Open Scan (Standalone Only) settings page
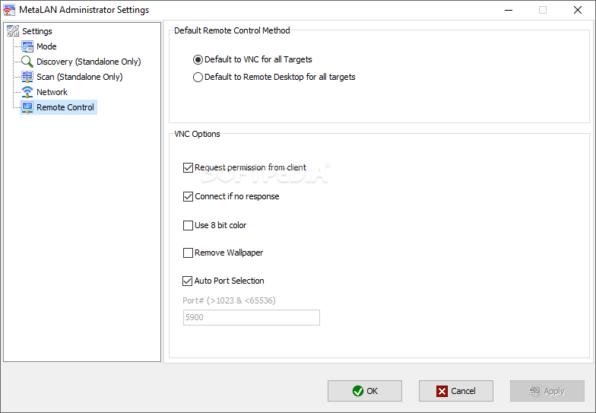596x413 pixels. tap(79, 77)
